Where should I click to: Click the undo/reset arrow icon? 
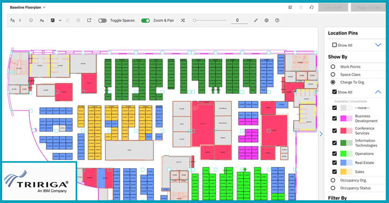click(x=312, y=8)
